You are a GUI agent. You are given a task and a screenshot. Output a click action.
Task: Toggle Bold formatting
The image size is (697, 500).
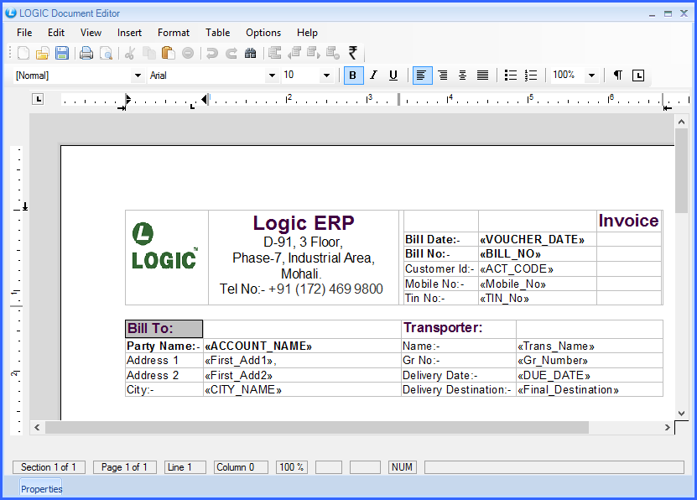353,76
